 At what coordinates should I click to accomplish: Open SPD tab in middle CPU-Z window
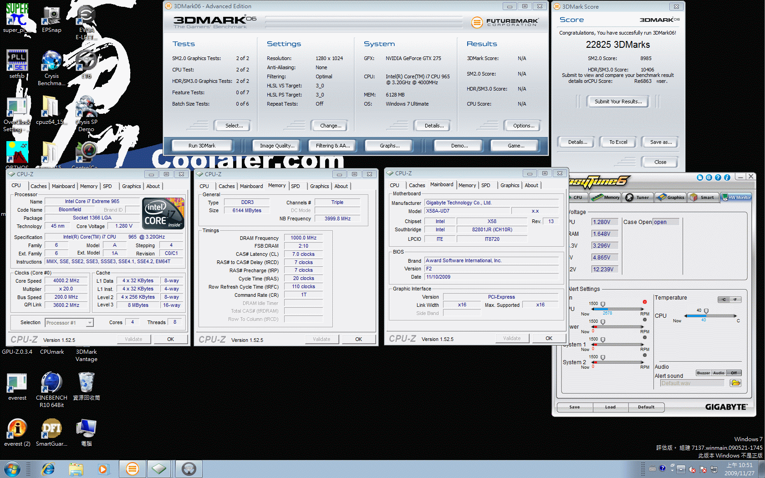tap(296, 186)
